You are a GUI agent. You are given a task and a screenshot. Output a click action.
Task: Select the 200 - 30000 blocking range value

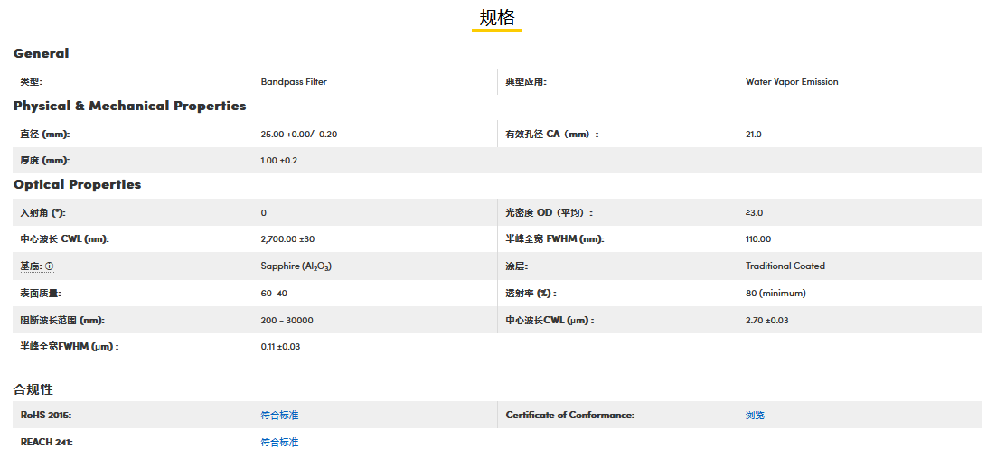click(287, 321)
